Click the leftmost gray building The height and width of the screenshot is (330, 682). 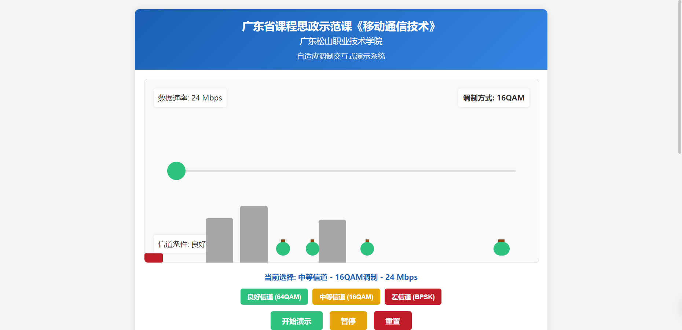[x=219, y=240]
